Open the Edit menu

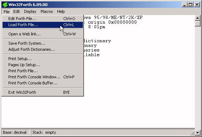[17, 11]
